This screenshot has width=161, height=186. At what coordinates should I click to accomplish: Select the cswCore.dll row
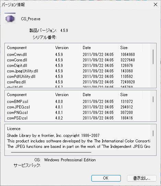[x=78, y=60]
